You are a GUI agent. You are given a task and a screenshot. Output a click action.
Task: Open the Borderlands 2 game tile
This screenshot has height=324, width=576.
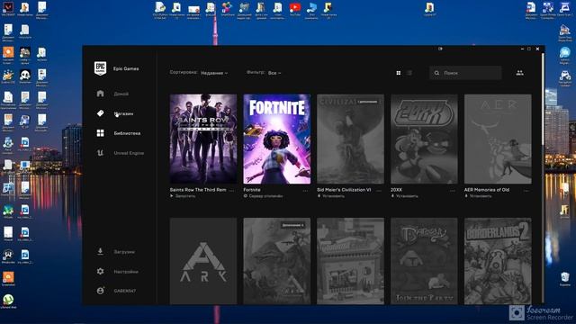pos(498,261)
